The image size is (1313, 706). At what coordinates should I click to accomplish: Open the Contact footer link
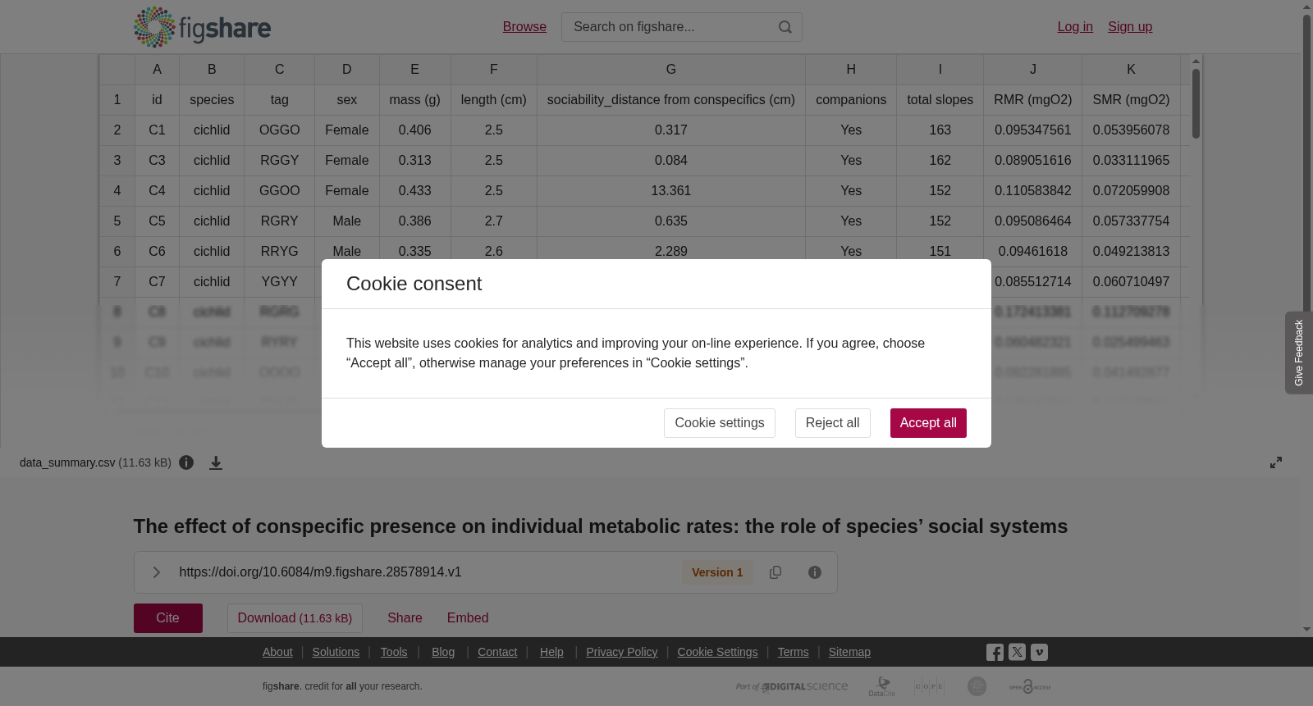(x=497, y=652)
